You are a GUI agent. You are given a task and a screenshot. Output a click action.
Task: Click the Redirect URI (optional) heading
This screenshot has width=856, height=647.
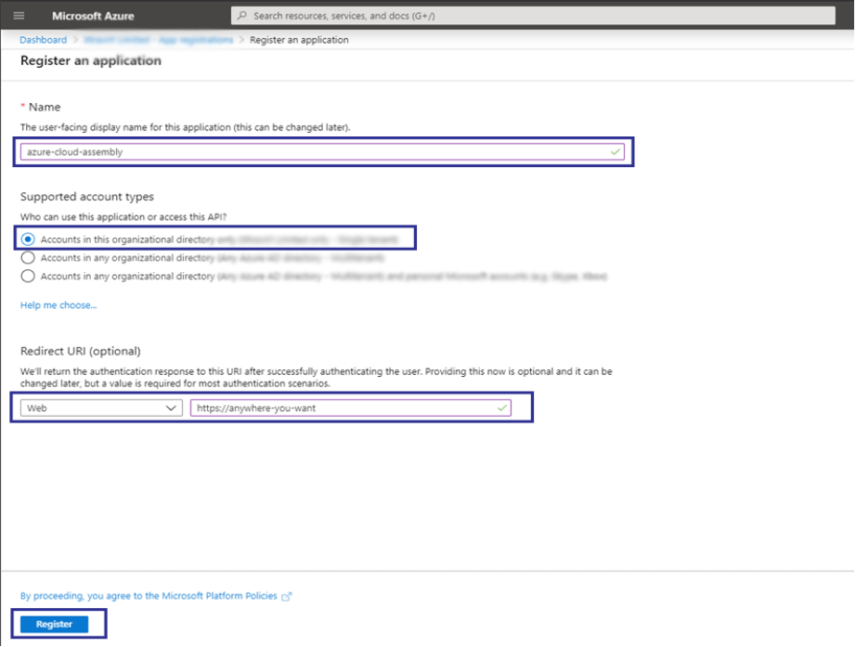pyautogui.click(x=80, y=351)
